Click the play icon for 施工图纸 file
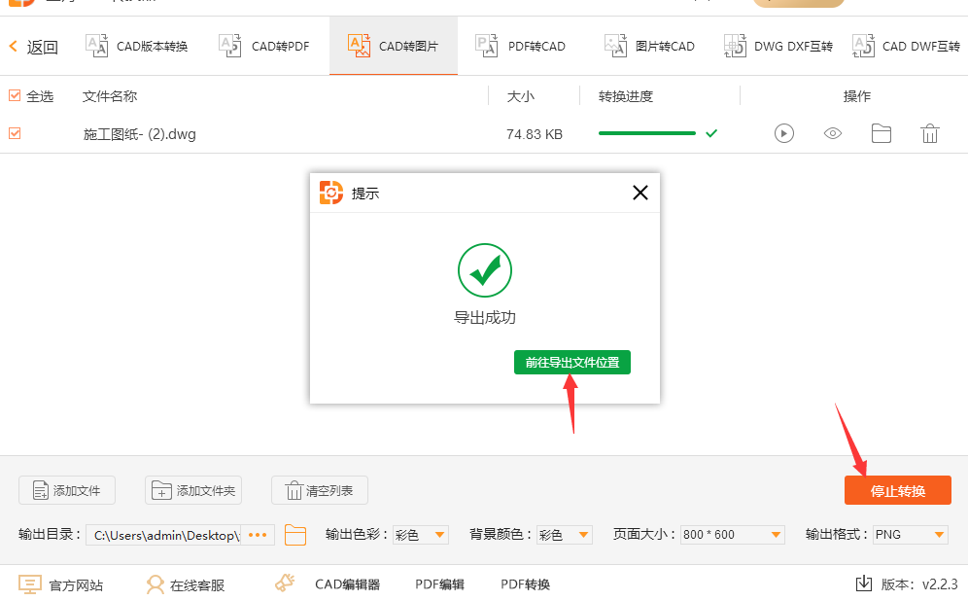 tap(784, 133)
